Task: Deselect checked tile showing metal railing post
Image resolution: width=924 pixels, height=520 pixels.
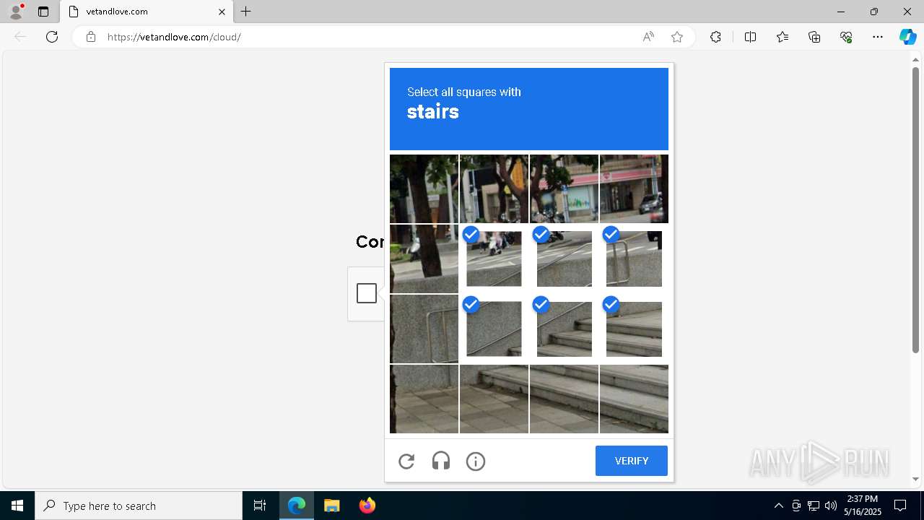Action: (x=634, y=259)
